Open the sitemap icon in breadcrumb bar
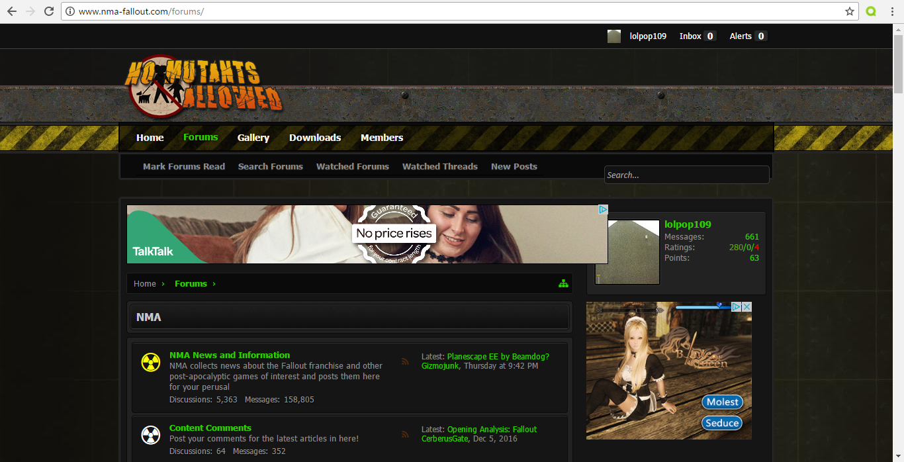The height and width of the screenshot is (462, 904). click(563, 284)
